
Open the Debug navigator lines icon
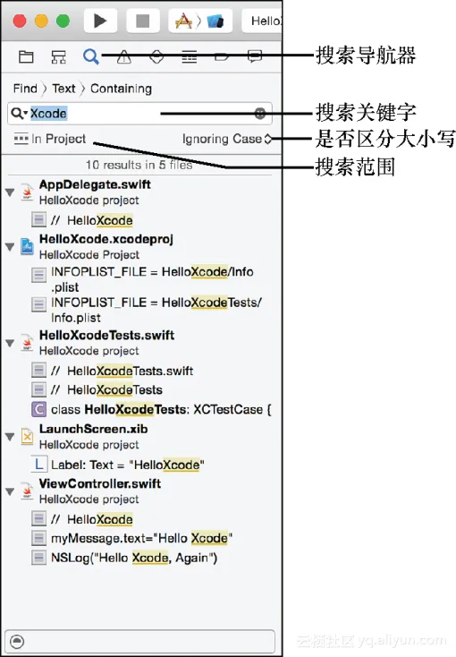pos(190,56)
